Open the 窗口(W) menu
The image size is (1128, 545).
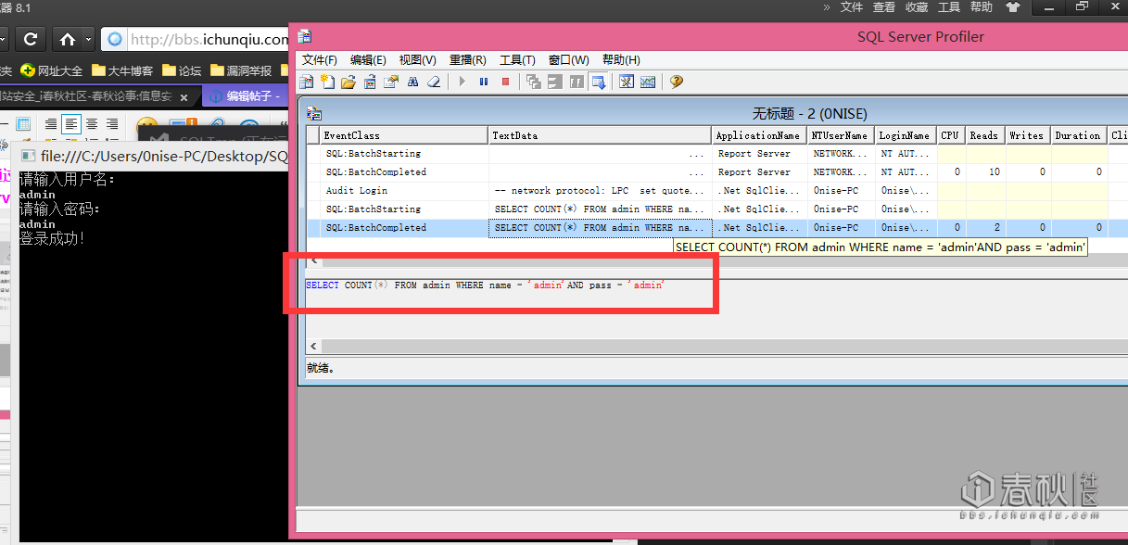[568, 60]
